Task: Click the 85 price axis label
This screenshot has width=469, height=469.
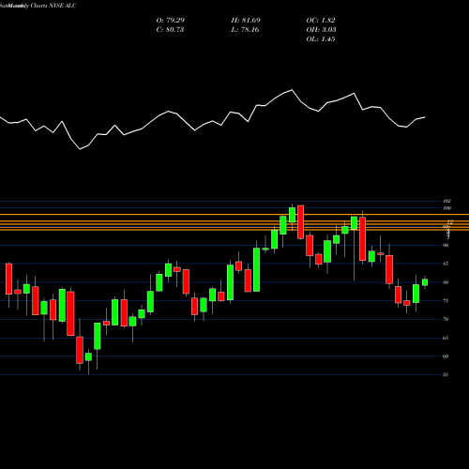Action: point(446,264)
